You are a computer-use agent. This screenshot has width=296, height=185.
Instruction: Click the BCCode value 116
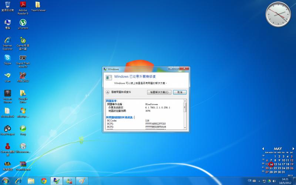(x=147, y=121)
